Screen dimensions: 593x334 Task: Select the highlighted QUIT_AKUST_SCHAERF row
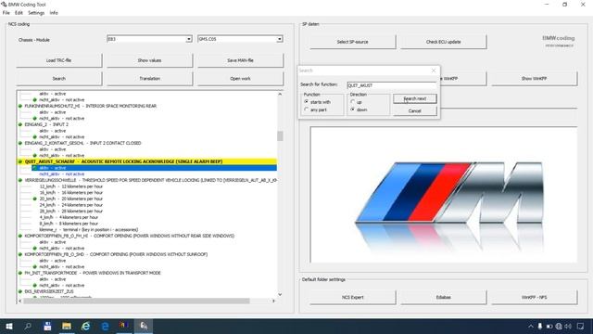click(147, 161)
